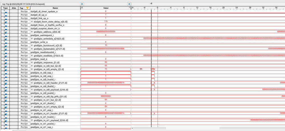Select bus type icon of pio_byteenable_o row
285x131 pixels.
[x=5, y=49]
